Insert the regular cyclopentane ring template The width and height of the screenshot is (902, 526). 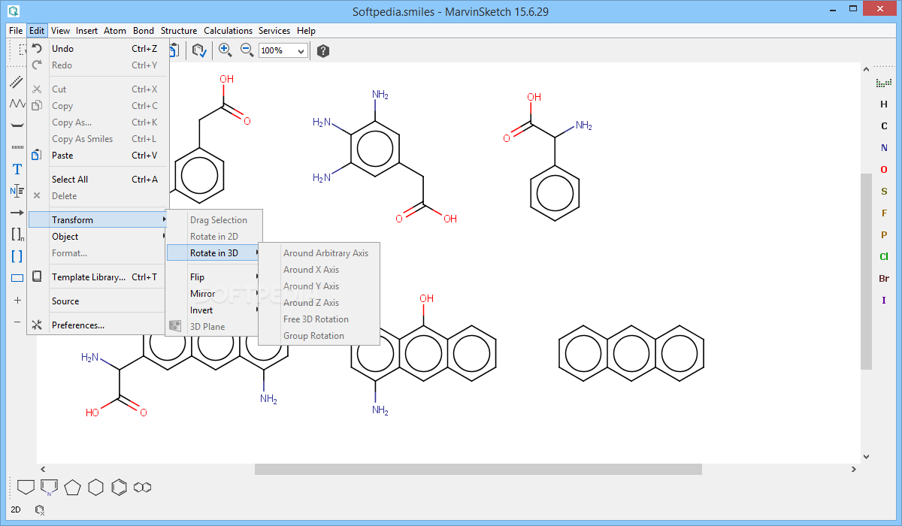72,487
